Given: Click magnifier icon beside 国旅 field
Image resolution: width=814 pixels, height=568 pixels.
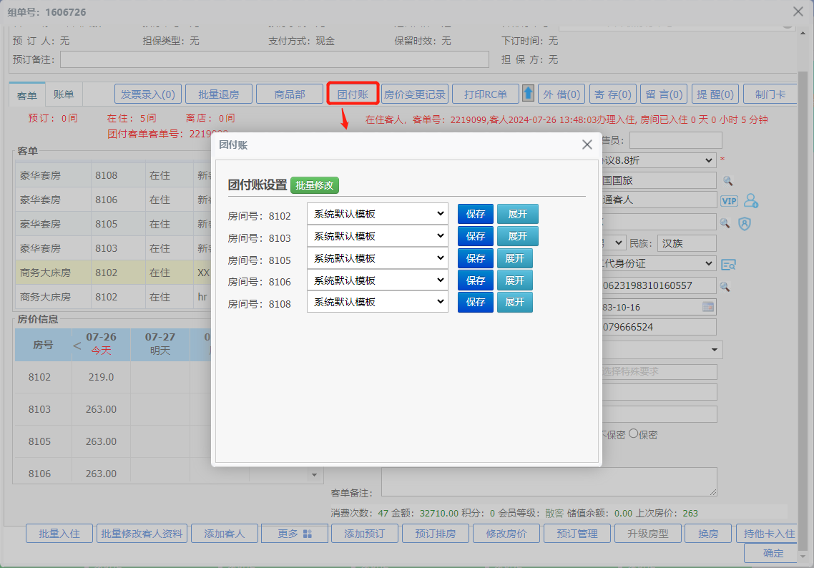Looking at the screenshot, I should click(x=728, y=181).
